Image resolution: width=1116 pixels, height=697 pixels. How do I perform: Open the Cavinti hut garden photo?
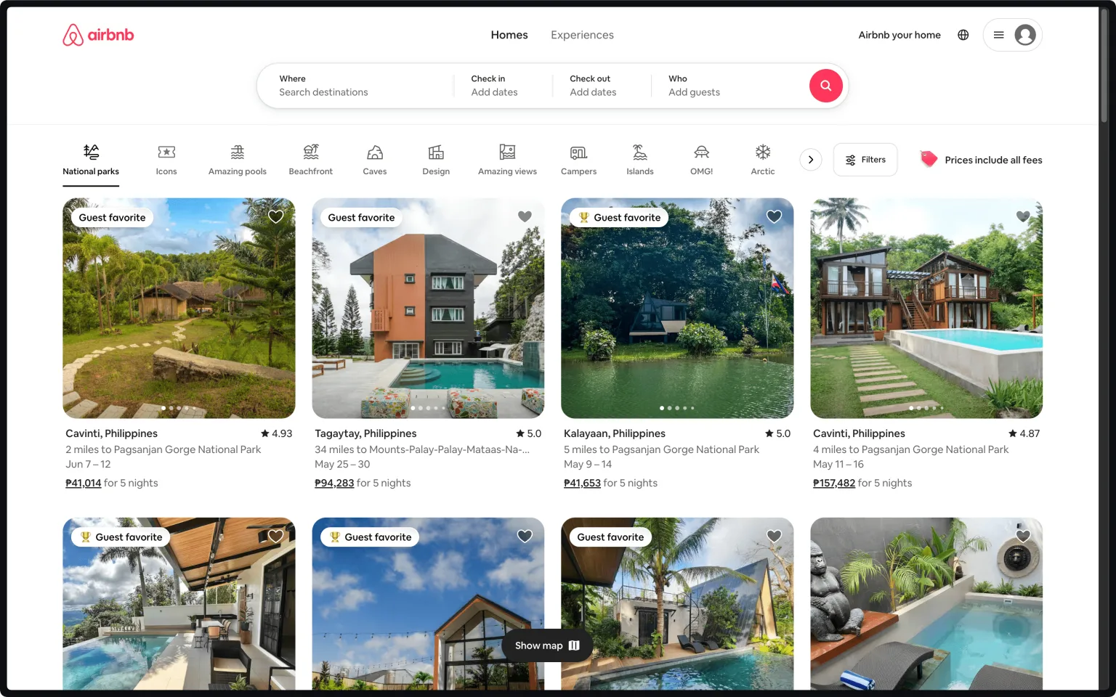[x=179, y=309]
